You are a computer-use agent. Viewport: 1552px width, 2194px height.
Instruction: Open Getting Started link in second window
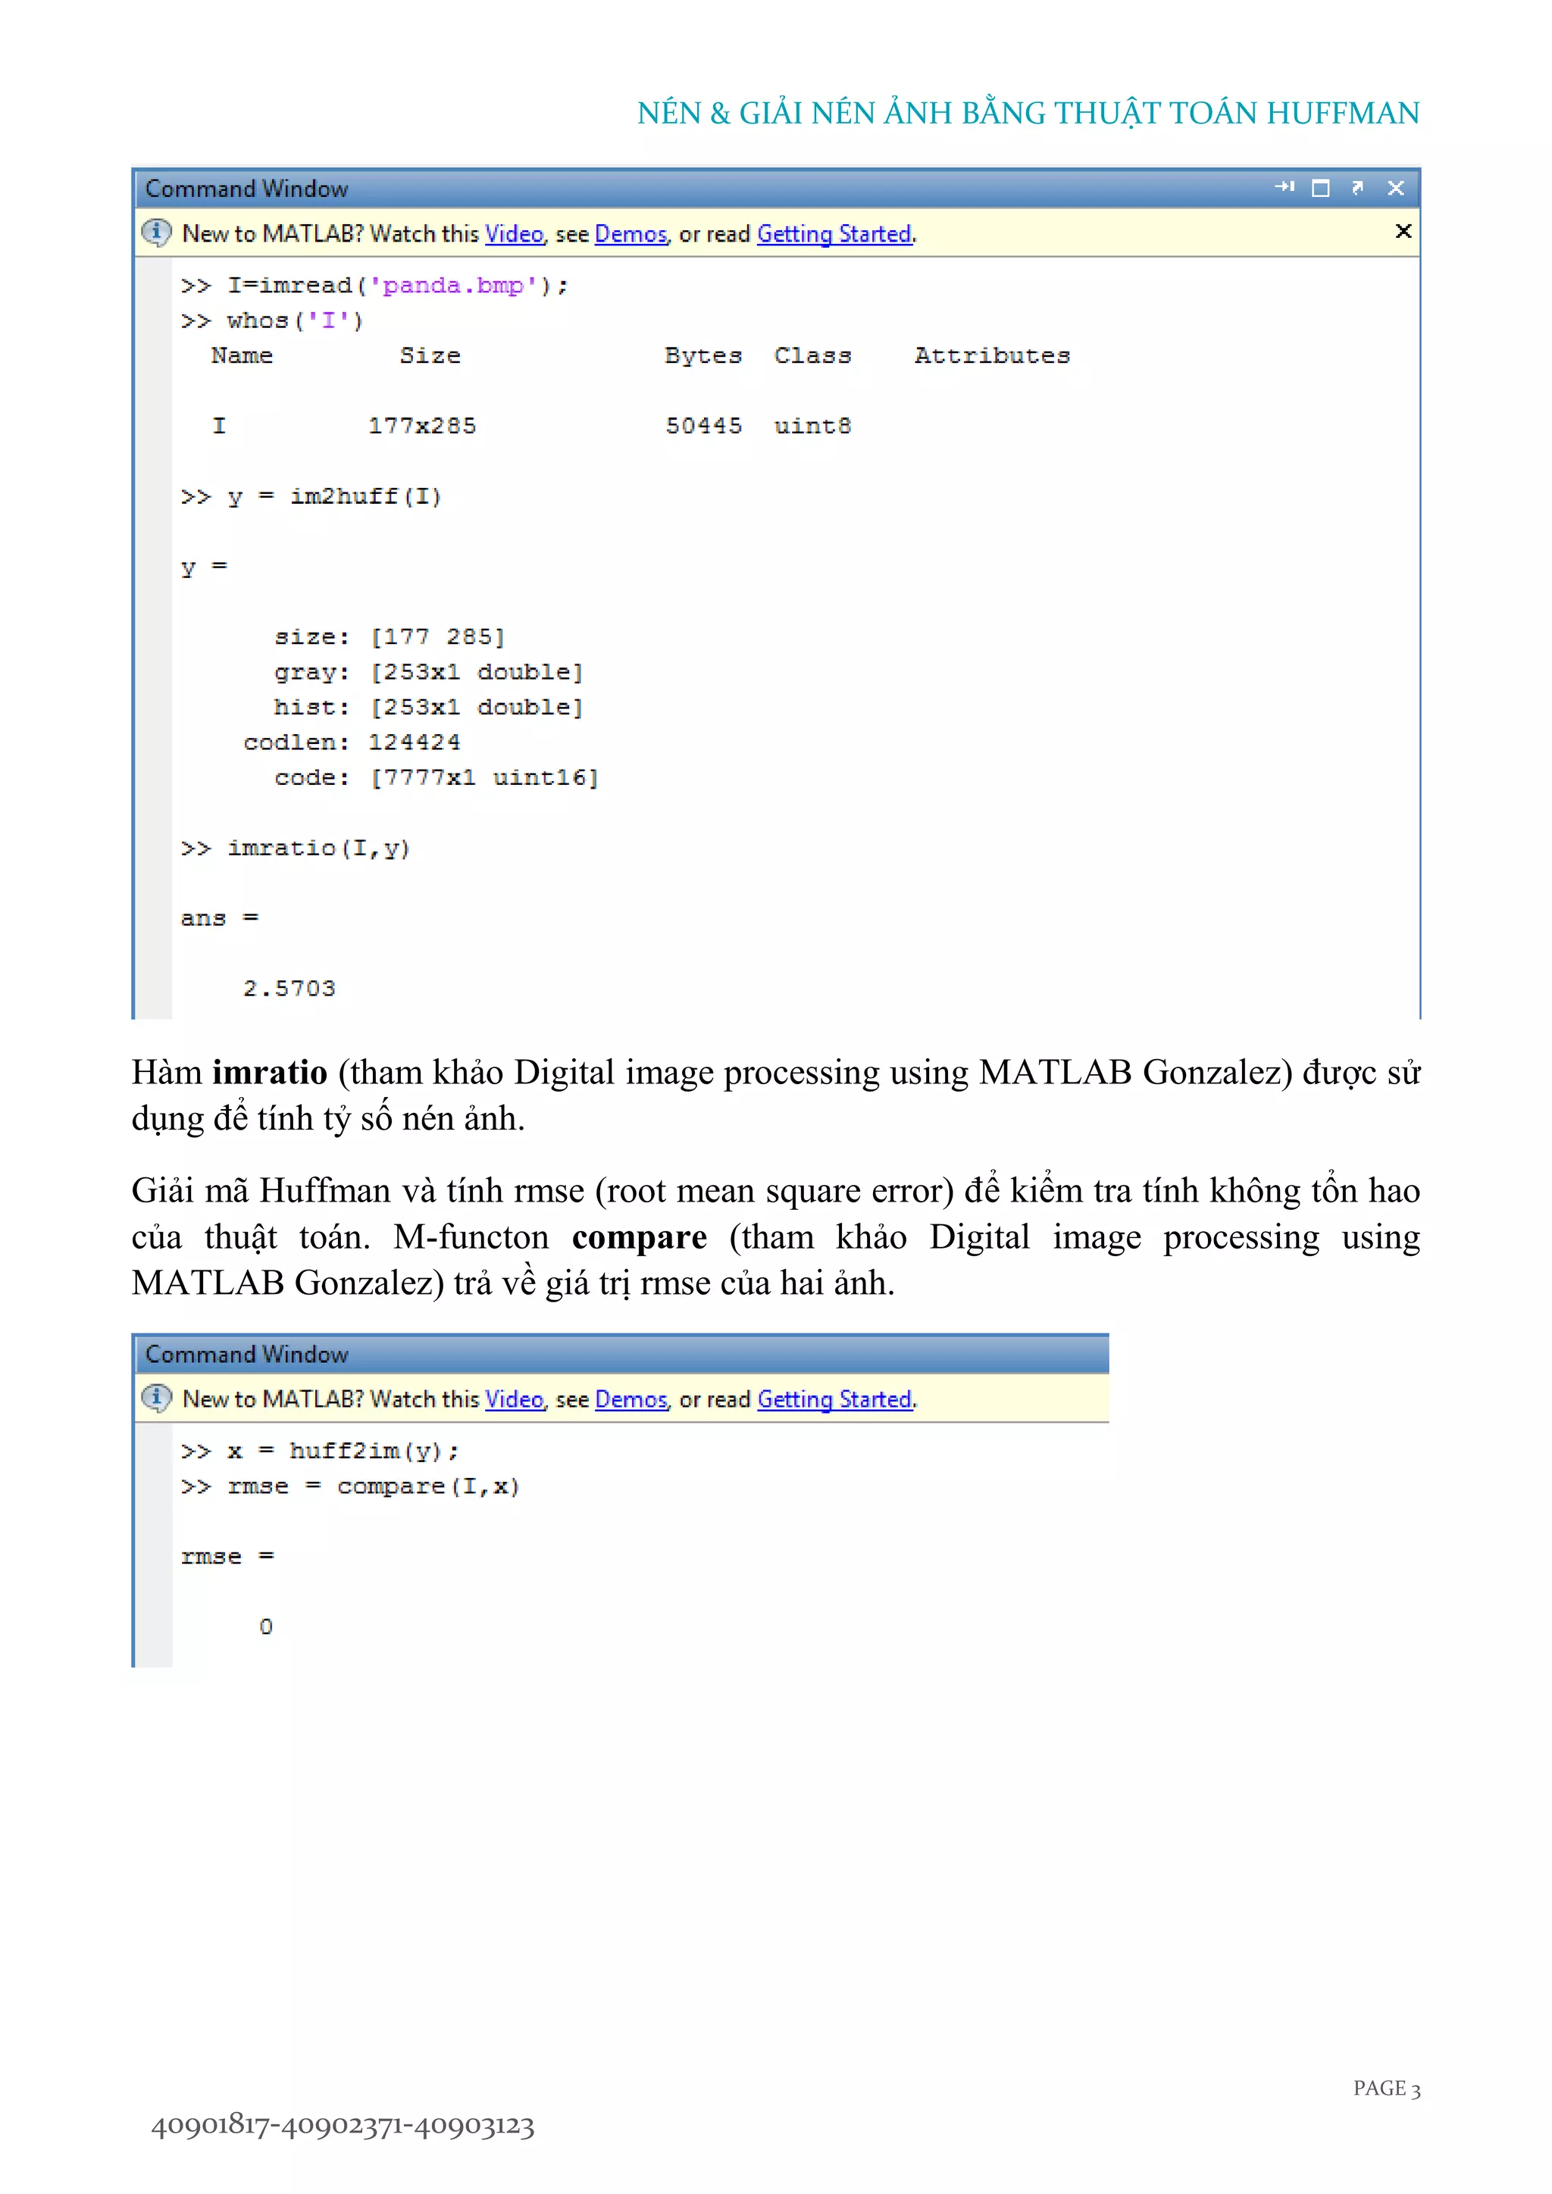tap(834, 1400)
